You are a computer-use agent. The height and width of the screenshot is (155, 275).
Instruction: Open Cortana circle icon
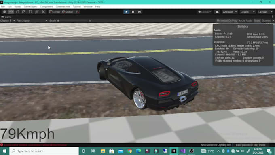[x=84, y=151]
